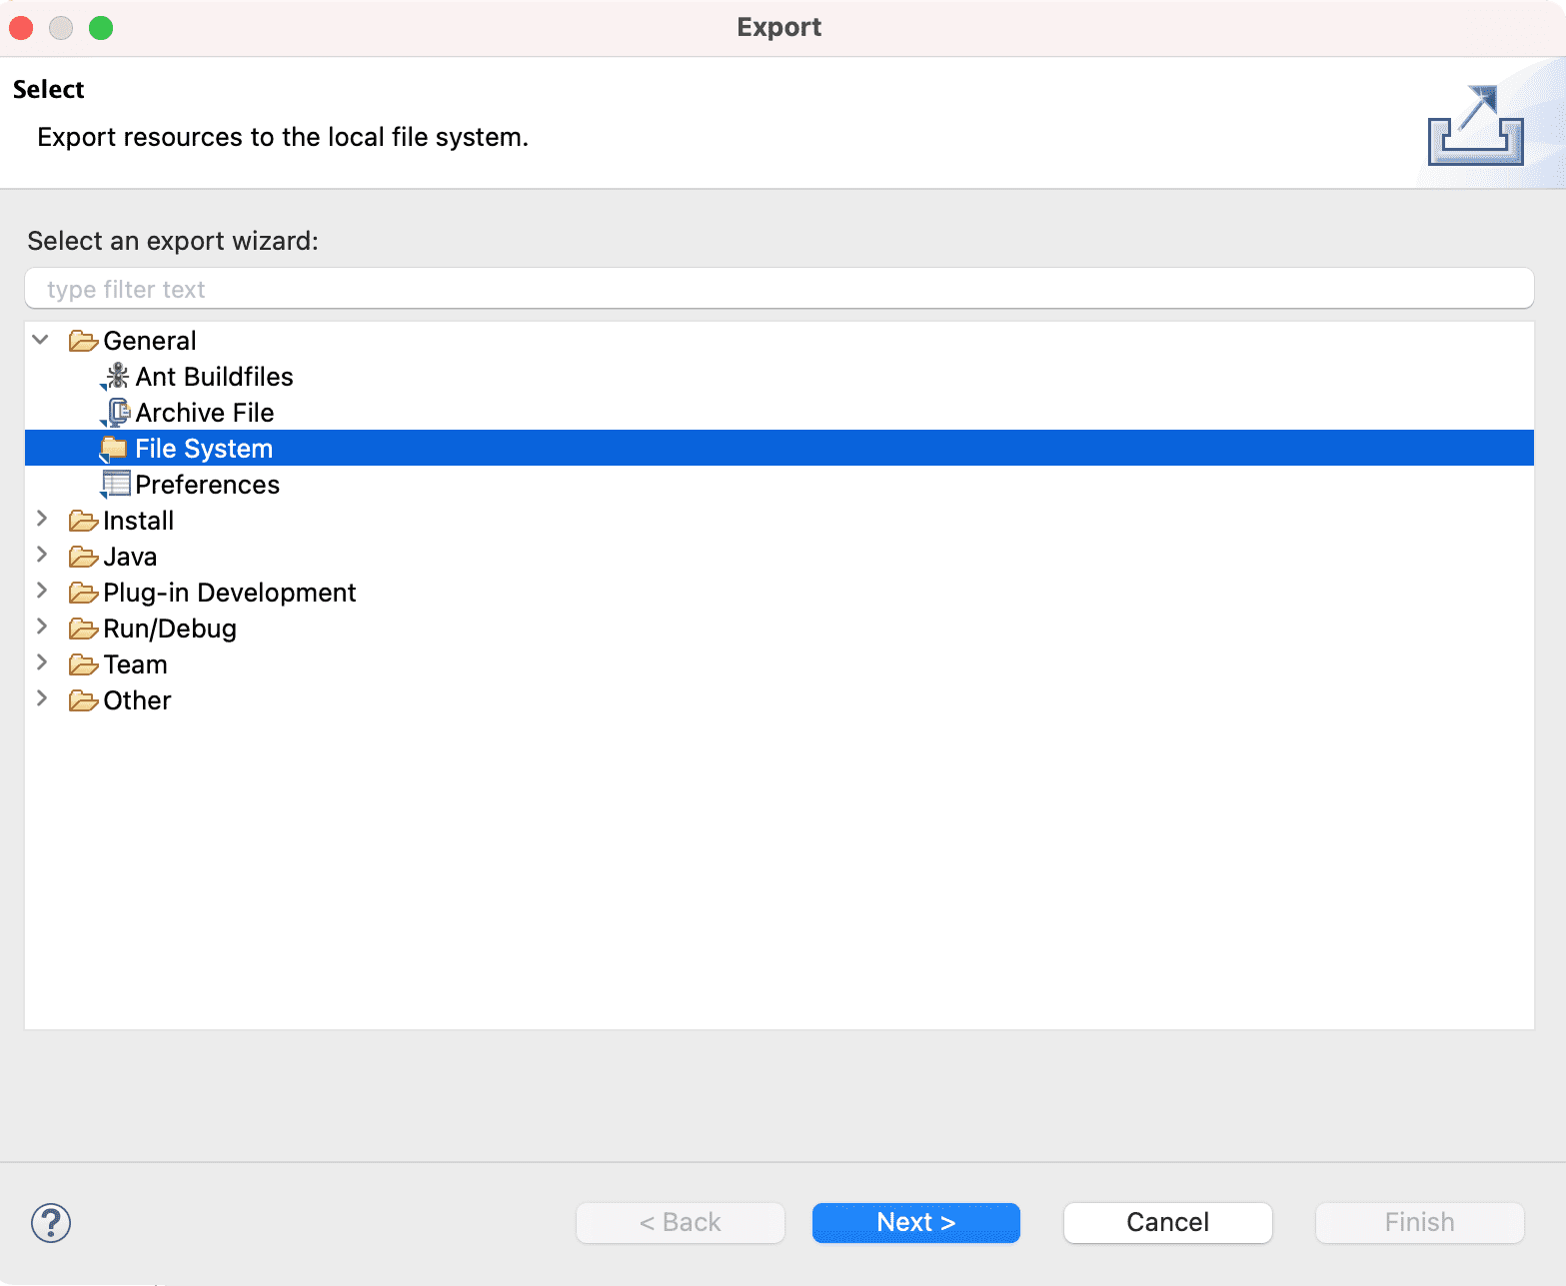Expand the Other category
This screenshot has height=1286, width=1566.
coord(42,699)
